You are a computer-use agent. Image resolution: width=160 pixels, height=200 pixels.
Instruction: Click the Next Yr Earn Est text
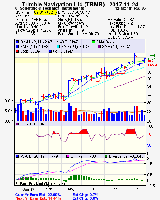coord(38,198)
